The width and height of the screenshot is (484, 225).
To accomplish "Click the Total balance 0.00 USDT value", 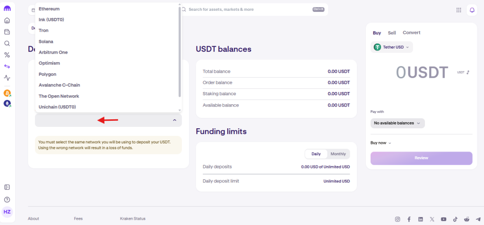I will [x=338, y=72].
